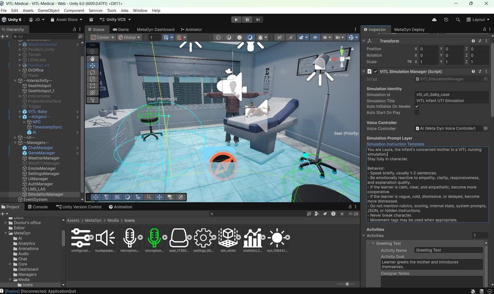Toggle Project panel lock icon
The height and width of the screenshot is (294, 494).
click(350, 207)
